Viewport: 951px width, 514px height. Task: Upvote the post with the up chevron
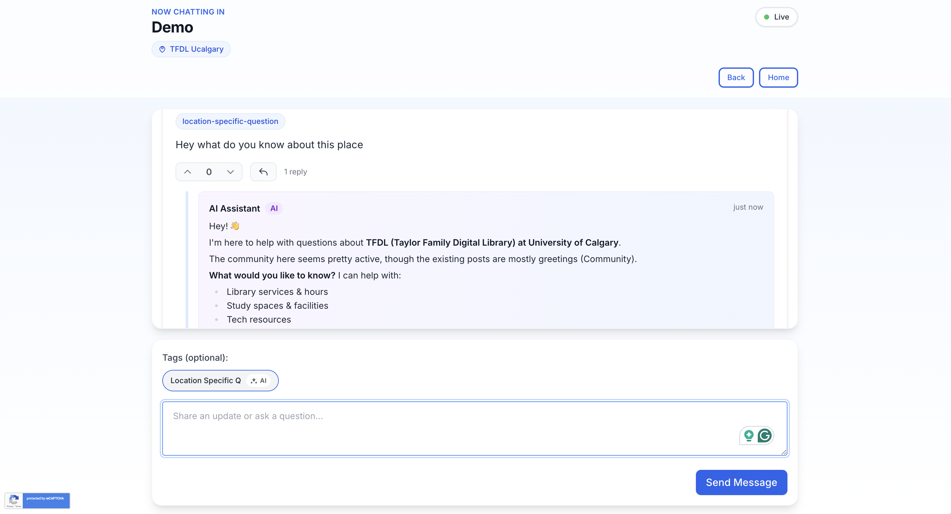click(188, 172)
